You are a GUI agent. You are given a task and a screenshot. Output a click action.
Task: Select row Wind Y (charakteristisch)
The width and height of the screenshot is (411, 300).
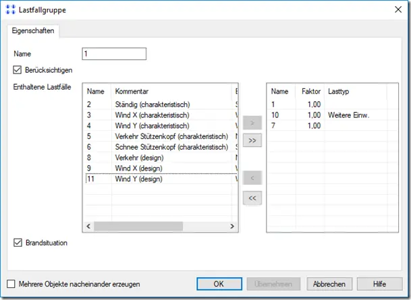(161, 125)
